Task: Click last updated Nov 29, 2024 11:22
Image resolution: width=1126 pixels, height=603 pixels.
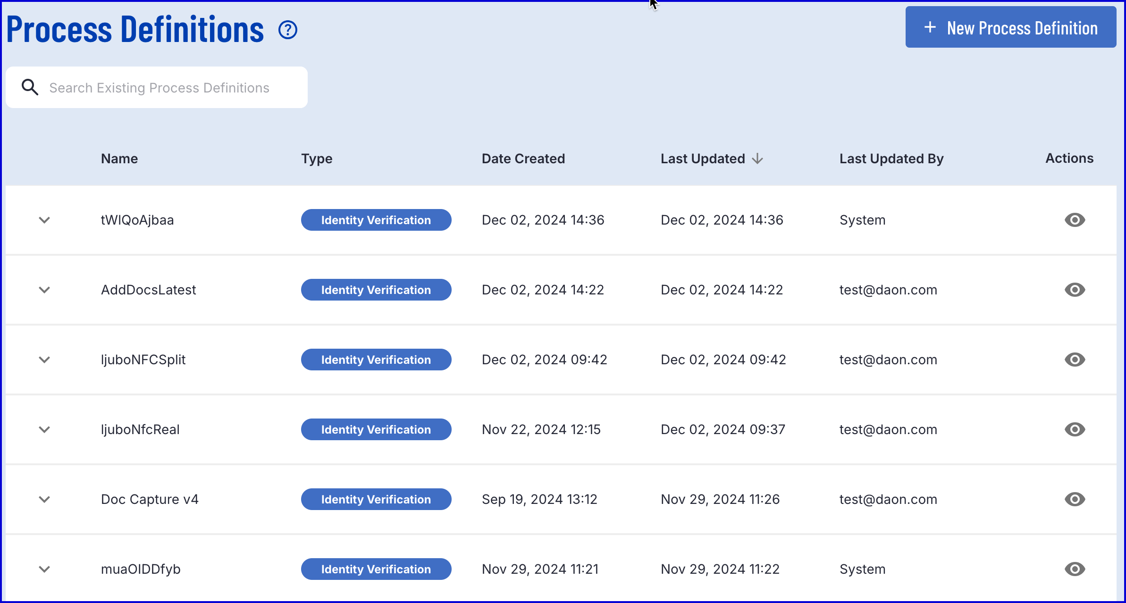Action: pos(720,569)
